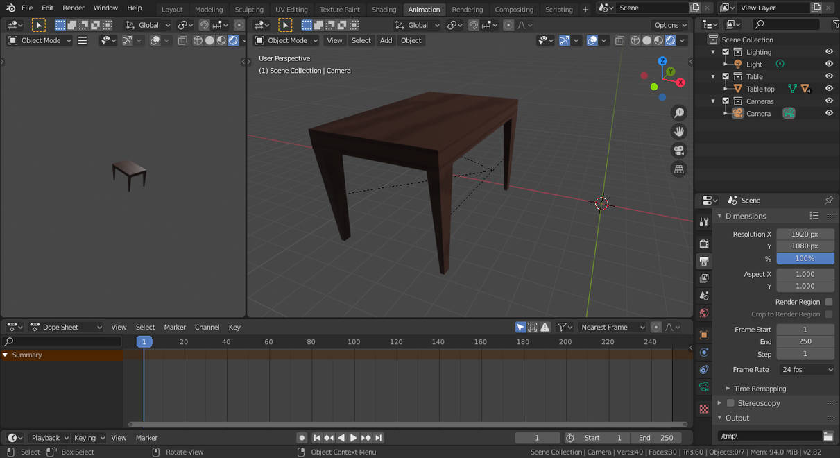Open the World properties globe icon
This screenshot has width=840, height=458.
pyautogui.click(x=704, y=313)
